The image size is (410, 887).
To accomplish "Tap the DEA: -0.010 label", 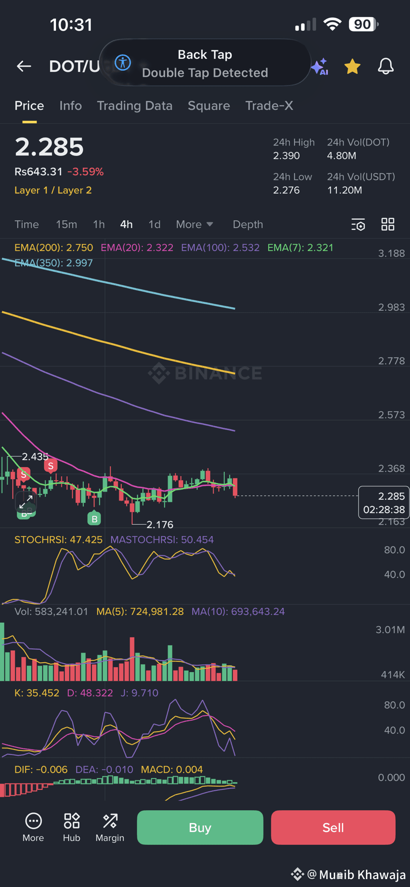I will 104,770.
